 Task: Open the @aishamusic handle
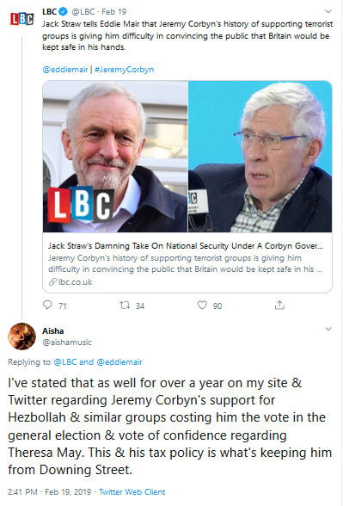tap(67, 342)
